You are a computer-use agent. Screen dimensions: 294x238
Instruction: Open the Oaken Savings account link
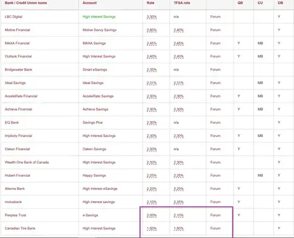[x=94, y=149]
